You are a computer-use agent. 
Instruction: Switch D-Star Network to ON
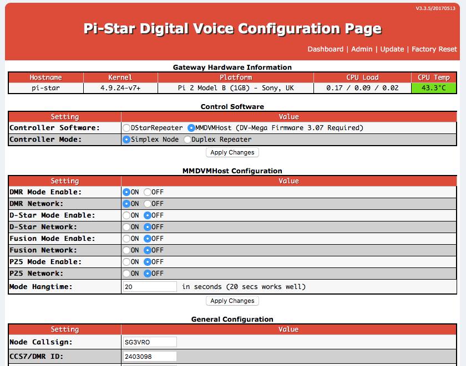(126, 227)
